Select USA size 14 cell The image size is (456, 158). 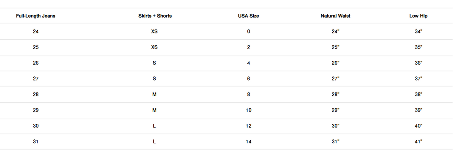tap(248, 142)
